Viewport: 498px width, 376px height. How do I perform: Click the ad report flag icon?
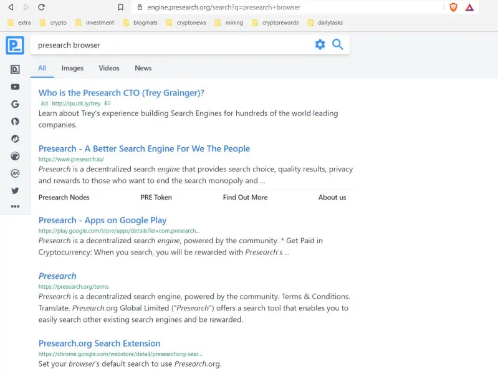[x=108, y=104]
